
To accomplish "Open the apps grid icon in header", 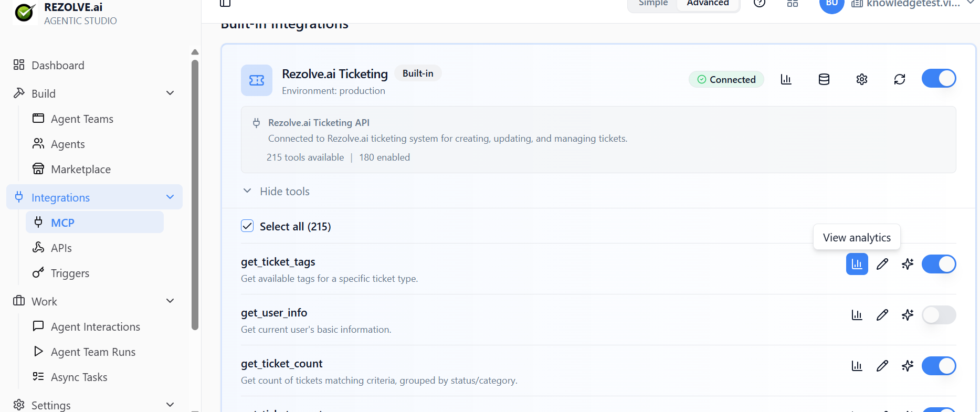I will tap(793, 3).
